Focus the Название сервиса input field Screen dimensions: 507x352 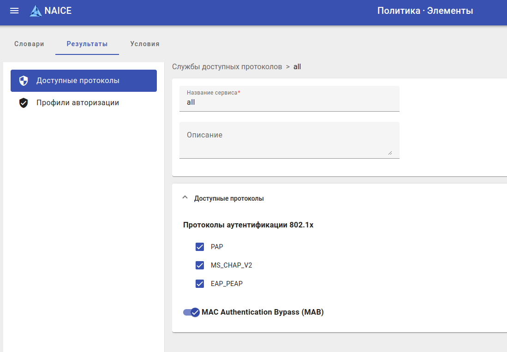pyautogui.click(x=289, y=102)
